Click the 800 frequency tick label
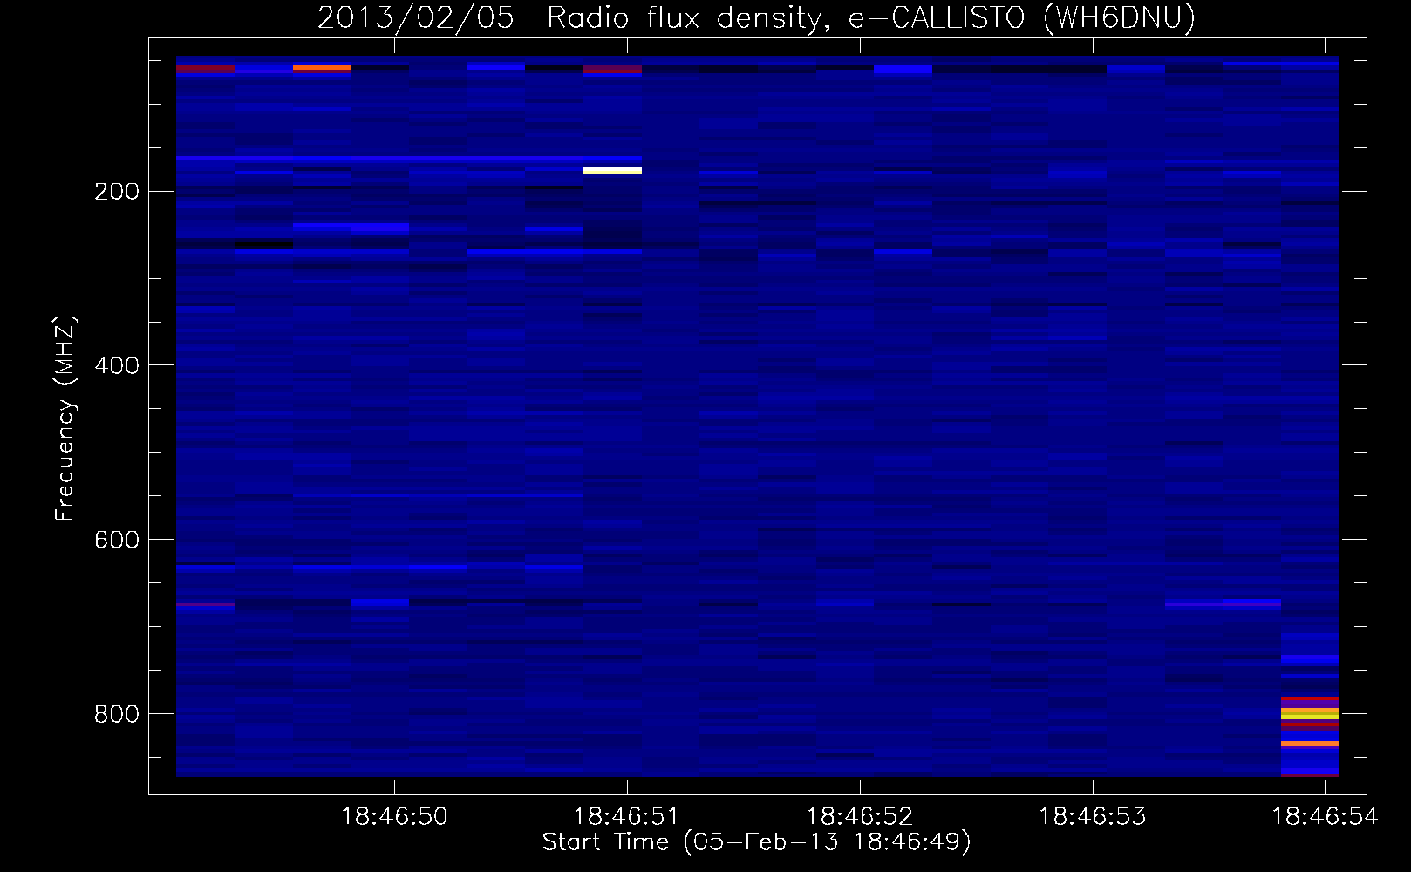This screenshot has width=1411, height=872. pos(117,714)
